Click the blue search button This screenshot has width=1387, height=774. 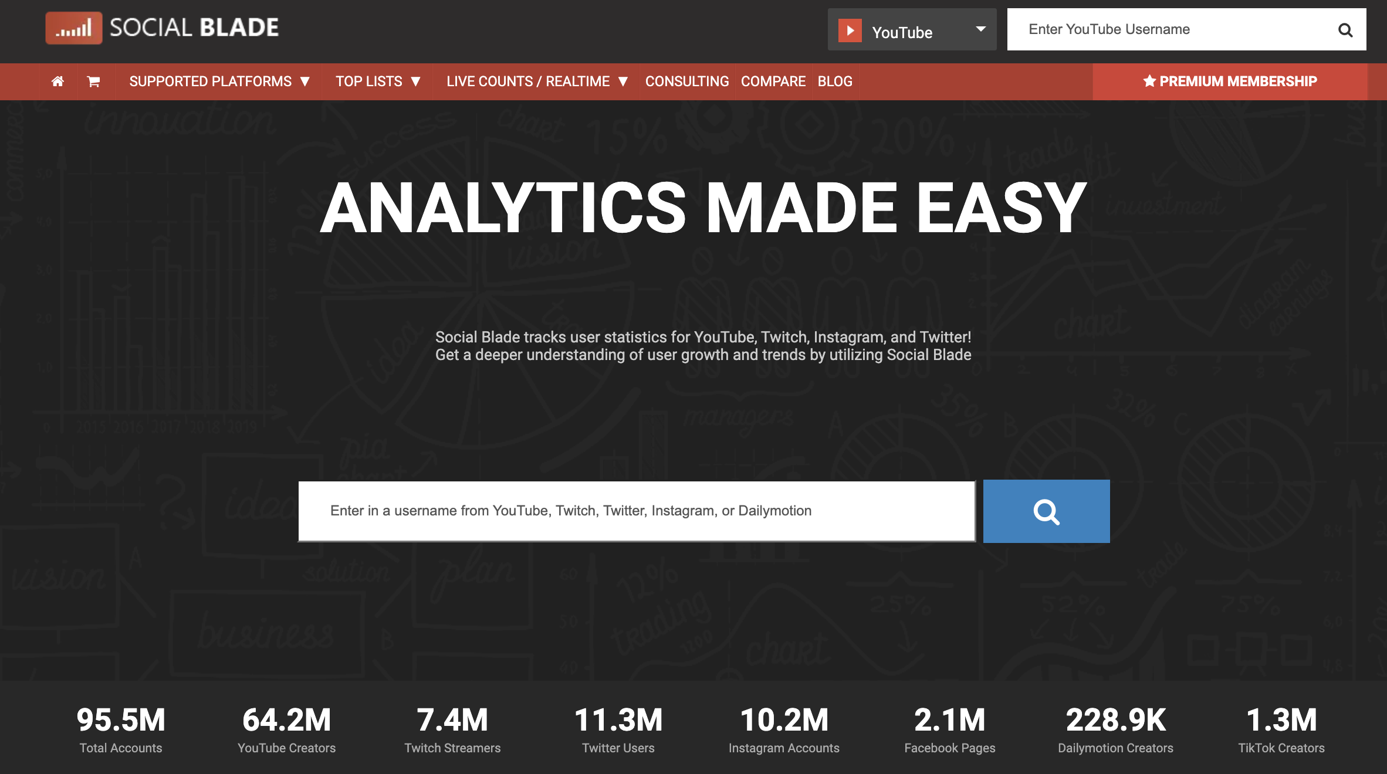1046,511
